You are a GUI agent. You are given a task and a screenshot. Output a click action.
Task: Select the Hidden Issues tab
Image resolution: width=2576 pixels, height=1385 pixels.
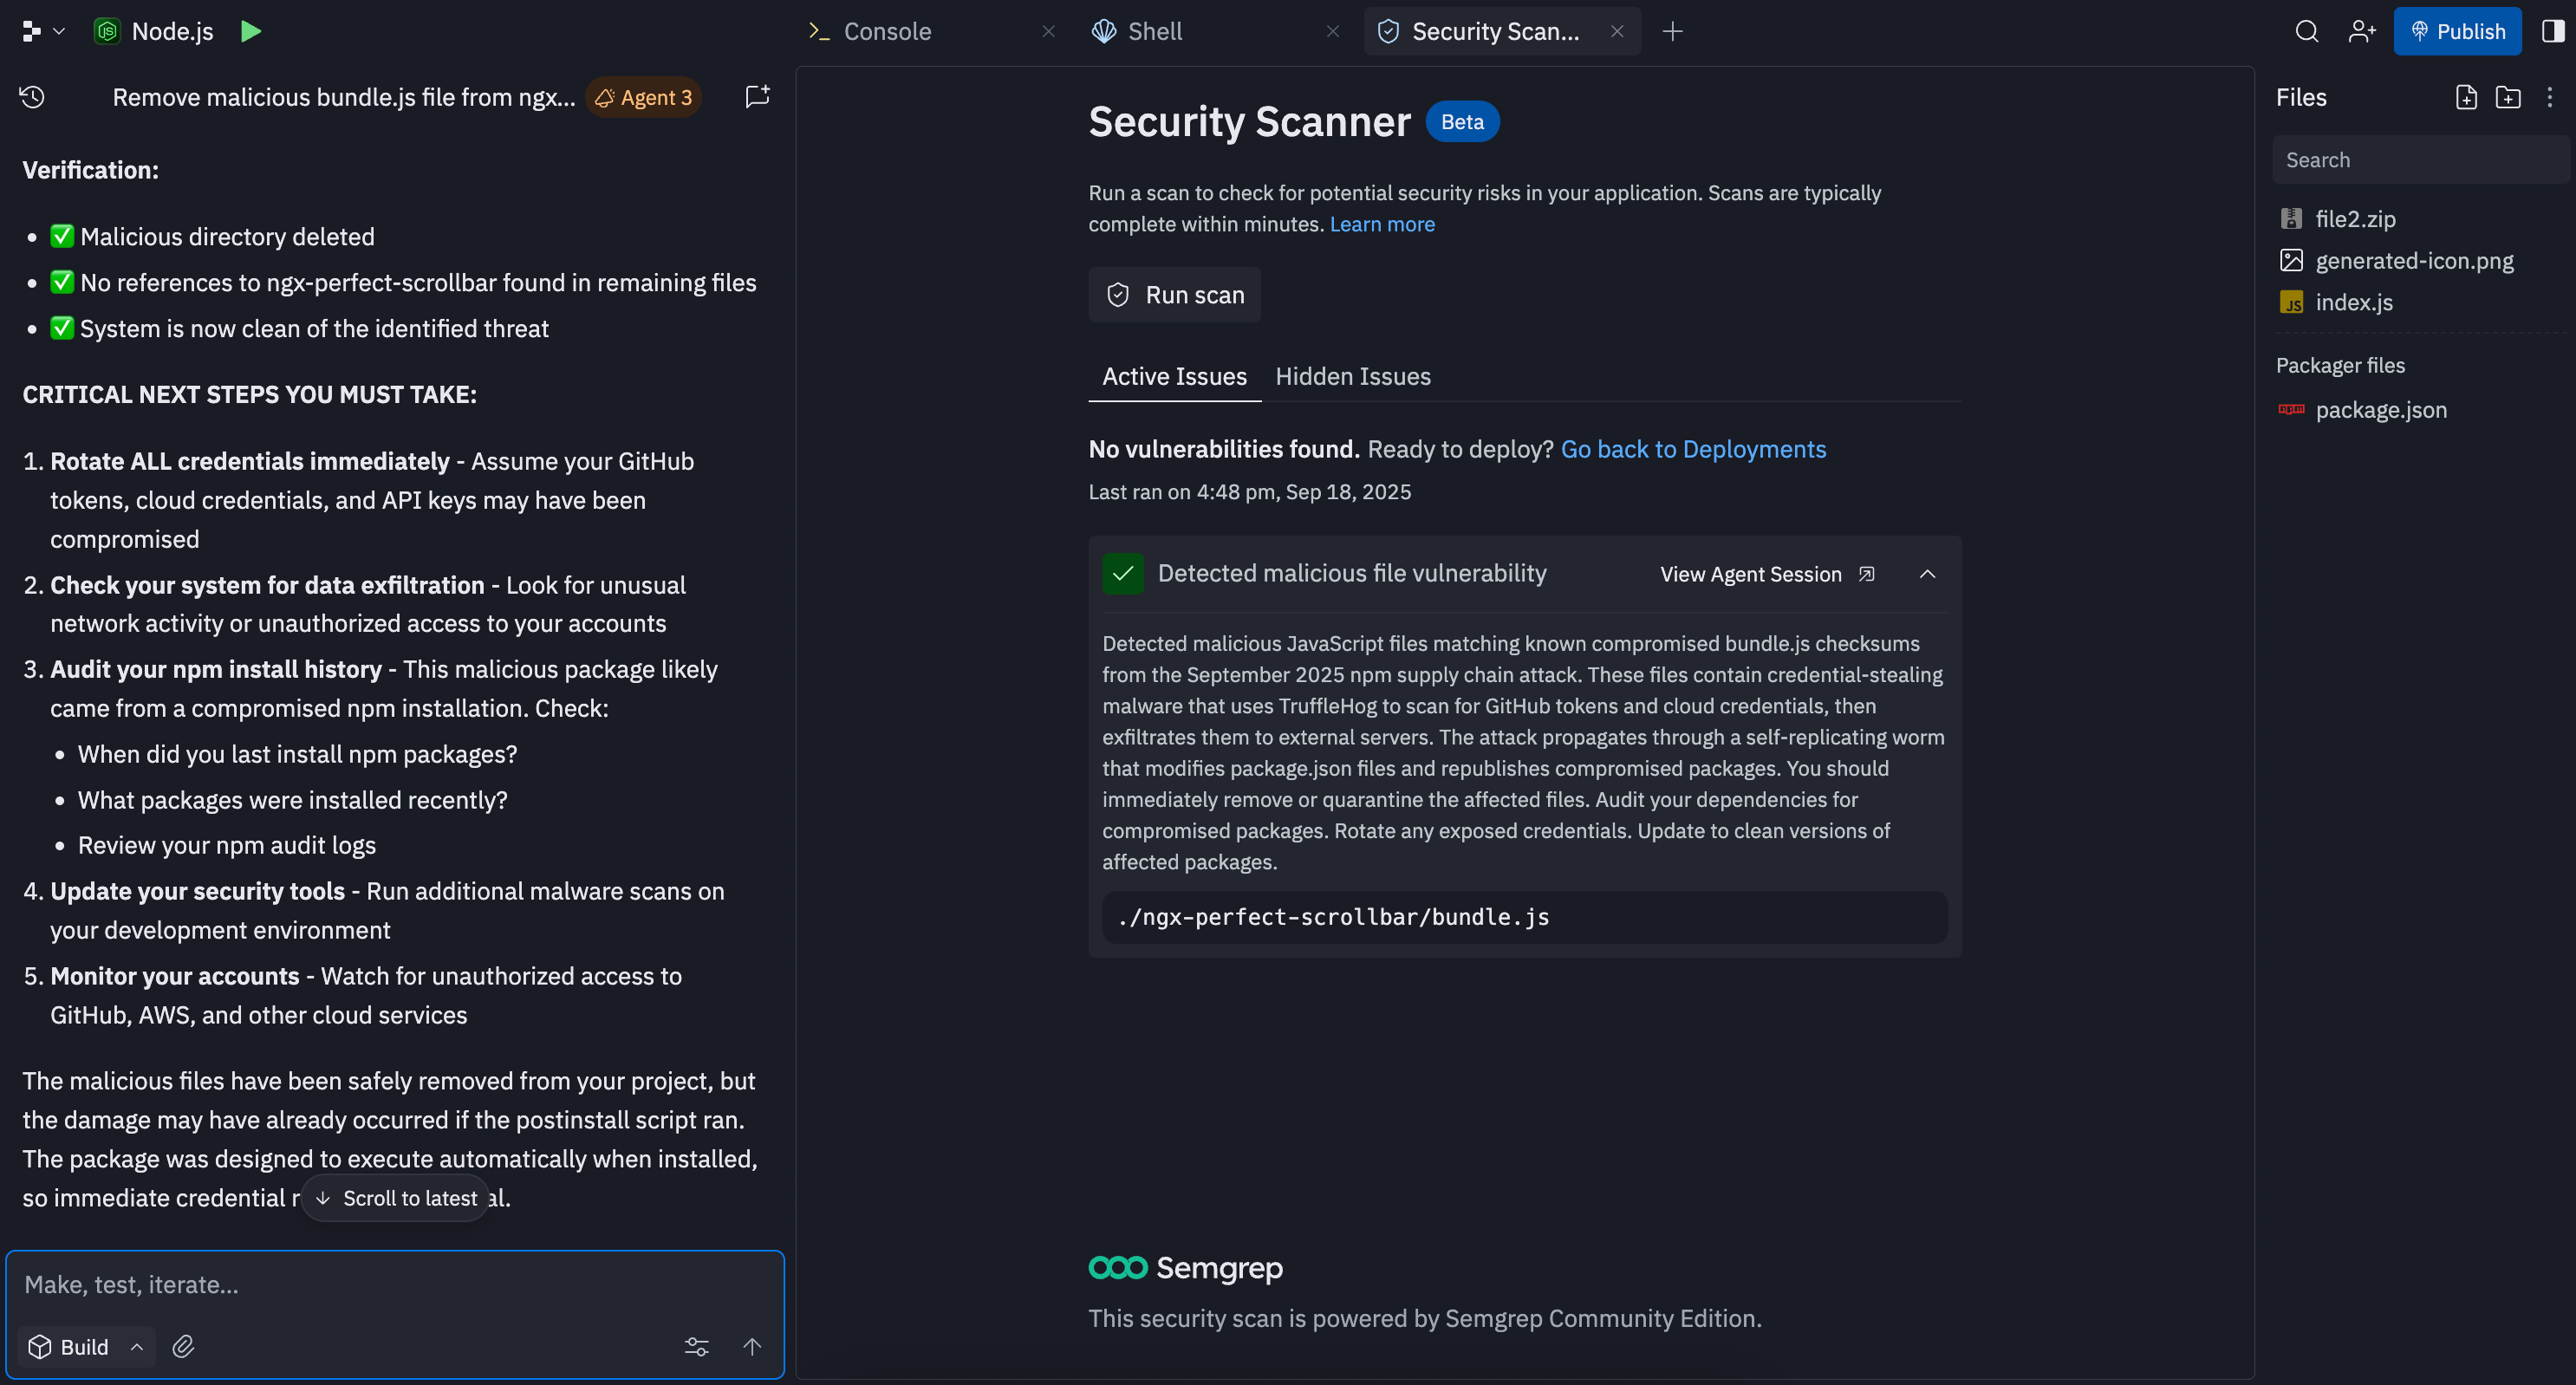tap(1353, 376)
